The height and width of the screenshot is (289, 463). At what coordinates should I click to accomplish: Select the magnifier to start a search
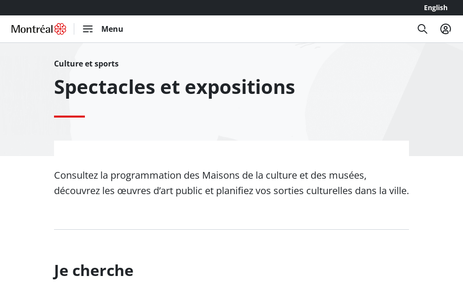422,29
